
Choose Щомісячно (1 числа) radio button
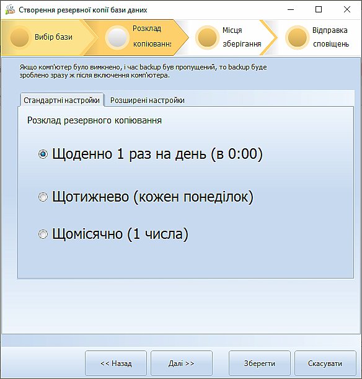(x=43, y=234)
